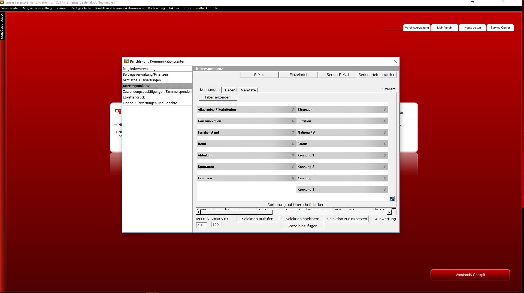Open the Vorstands-Cockpit button

pyautogui.click(x=470, y=275)
